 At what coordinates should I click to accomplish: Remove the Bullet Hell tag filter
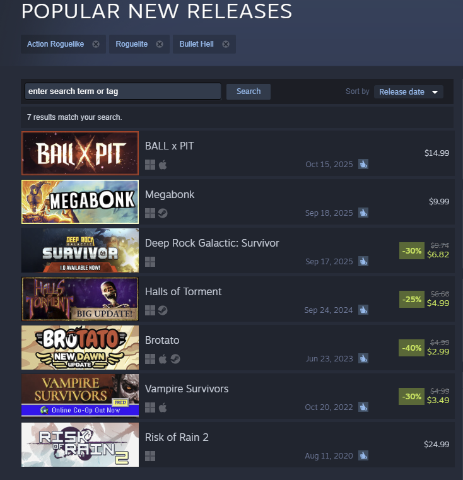(226, 44)
